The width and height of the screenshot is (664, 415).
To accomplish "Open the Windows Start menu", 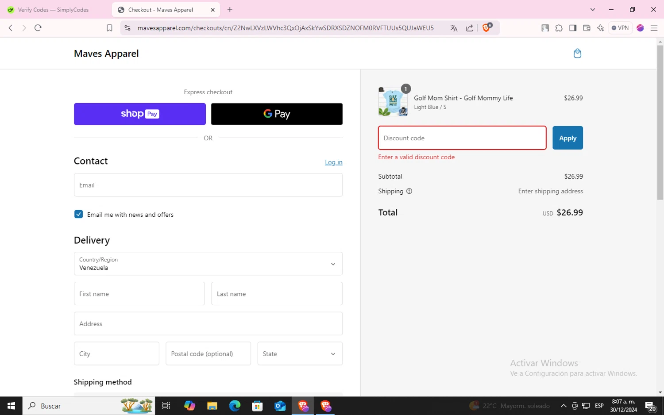I will [x=11, y=406].
